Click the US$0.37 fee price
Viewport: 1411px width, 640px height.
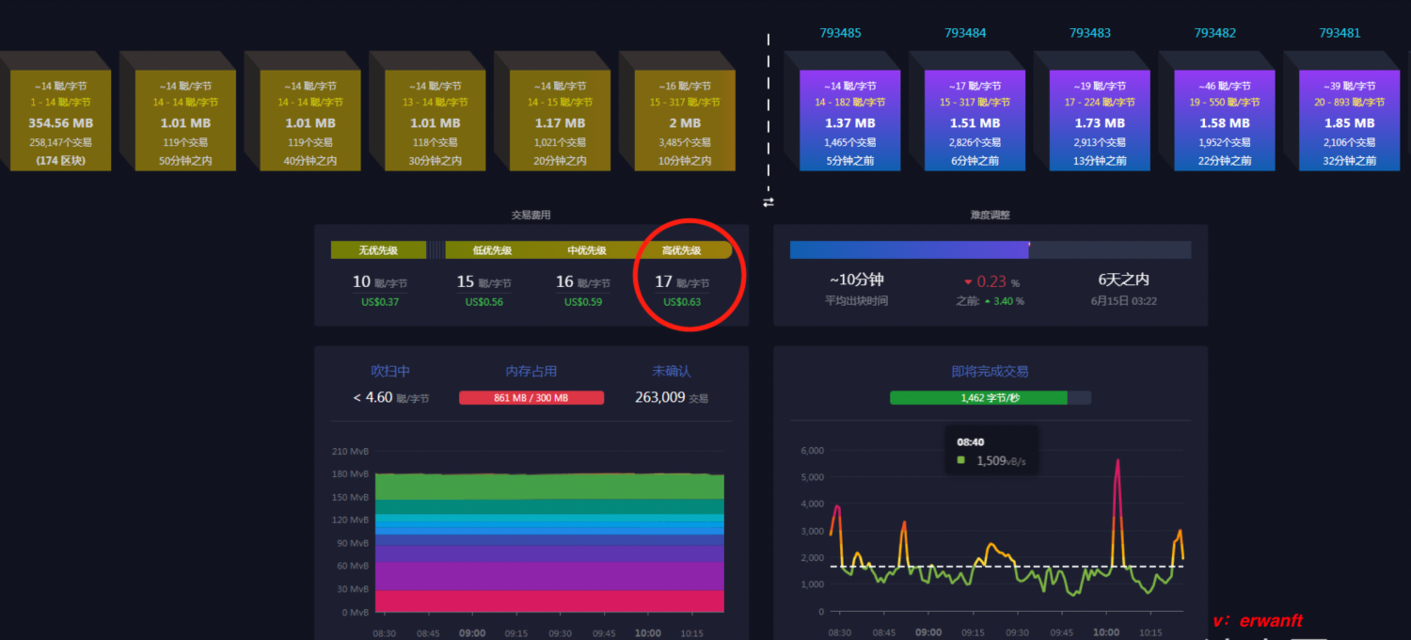[380, 302]
